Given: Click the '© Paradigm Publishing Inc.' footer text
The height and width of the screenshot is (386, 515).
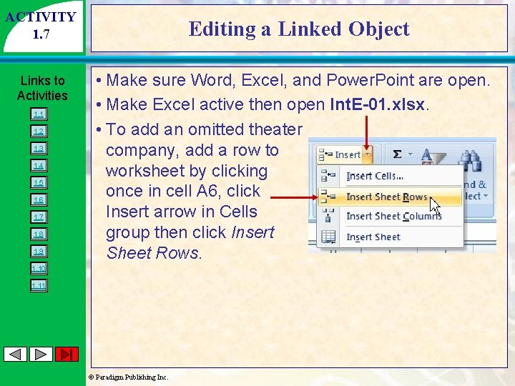Looking at the screenshot, I should coord(129,377).
